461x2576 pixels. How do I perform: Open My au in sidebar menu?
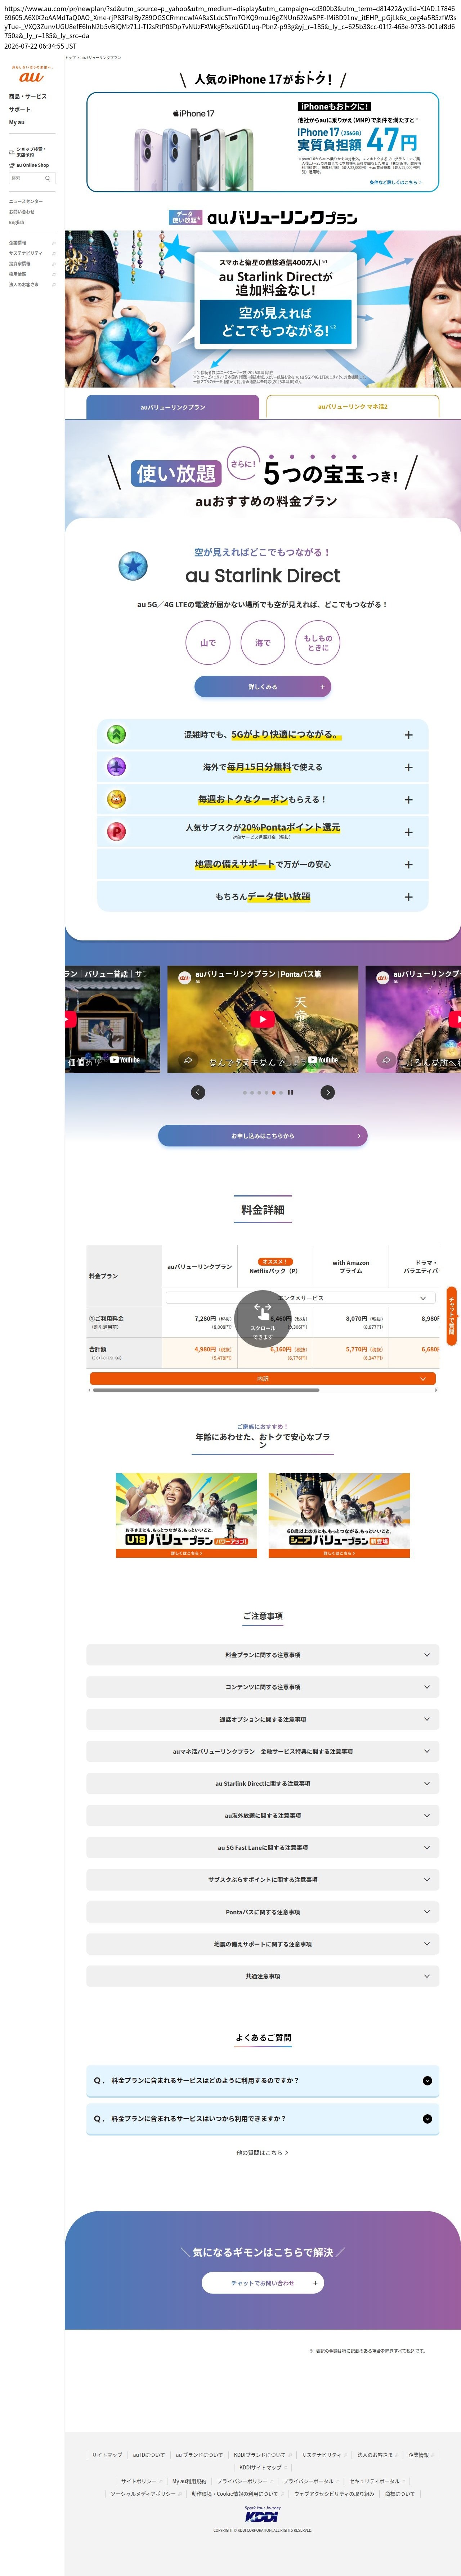17,122
